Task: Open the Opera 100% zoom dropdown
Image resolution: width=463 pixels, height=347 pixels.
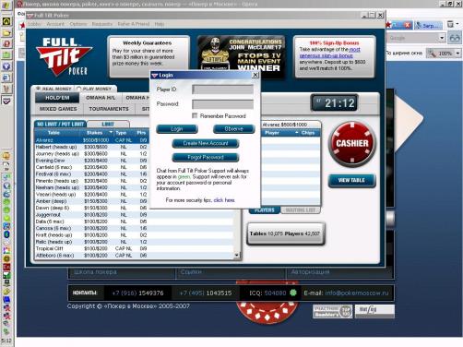Action: (x=457, y=54)
